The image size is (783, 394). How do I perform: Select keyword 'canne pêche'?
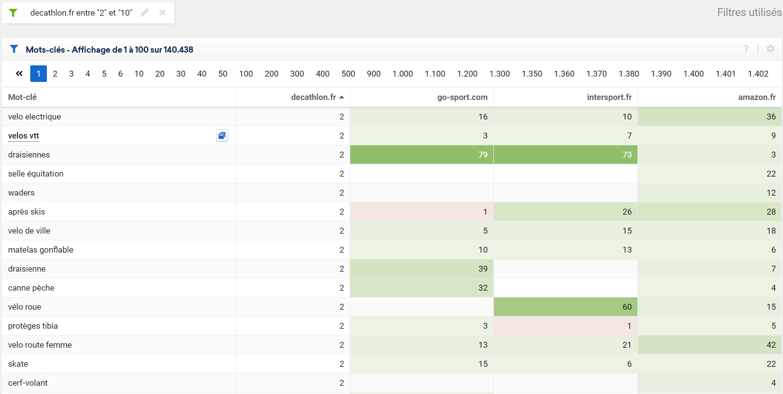(x=31, y=288)
